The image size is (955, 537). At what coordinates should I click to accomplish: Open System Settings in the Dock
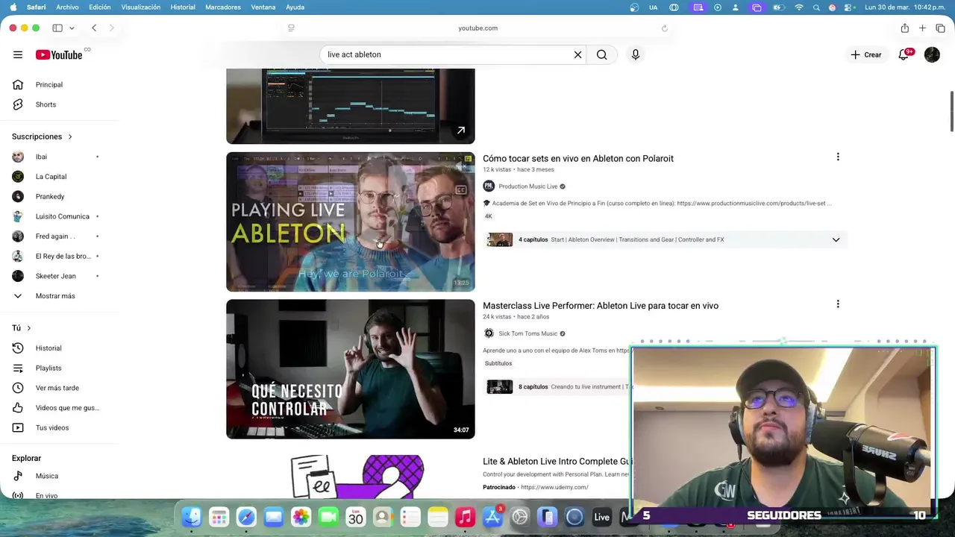pyautogui.click(x=520, y=517)
